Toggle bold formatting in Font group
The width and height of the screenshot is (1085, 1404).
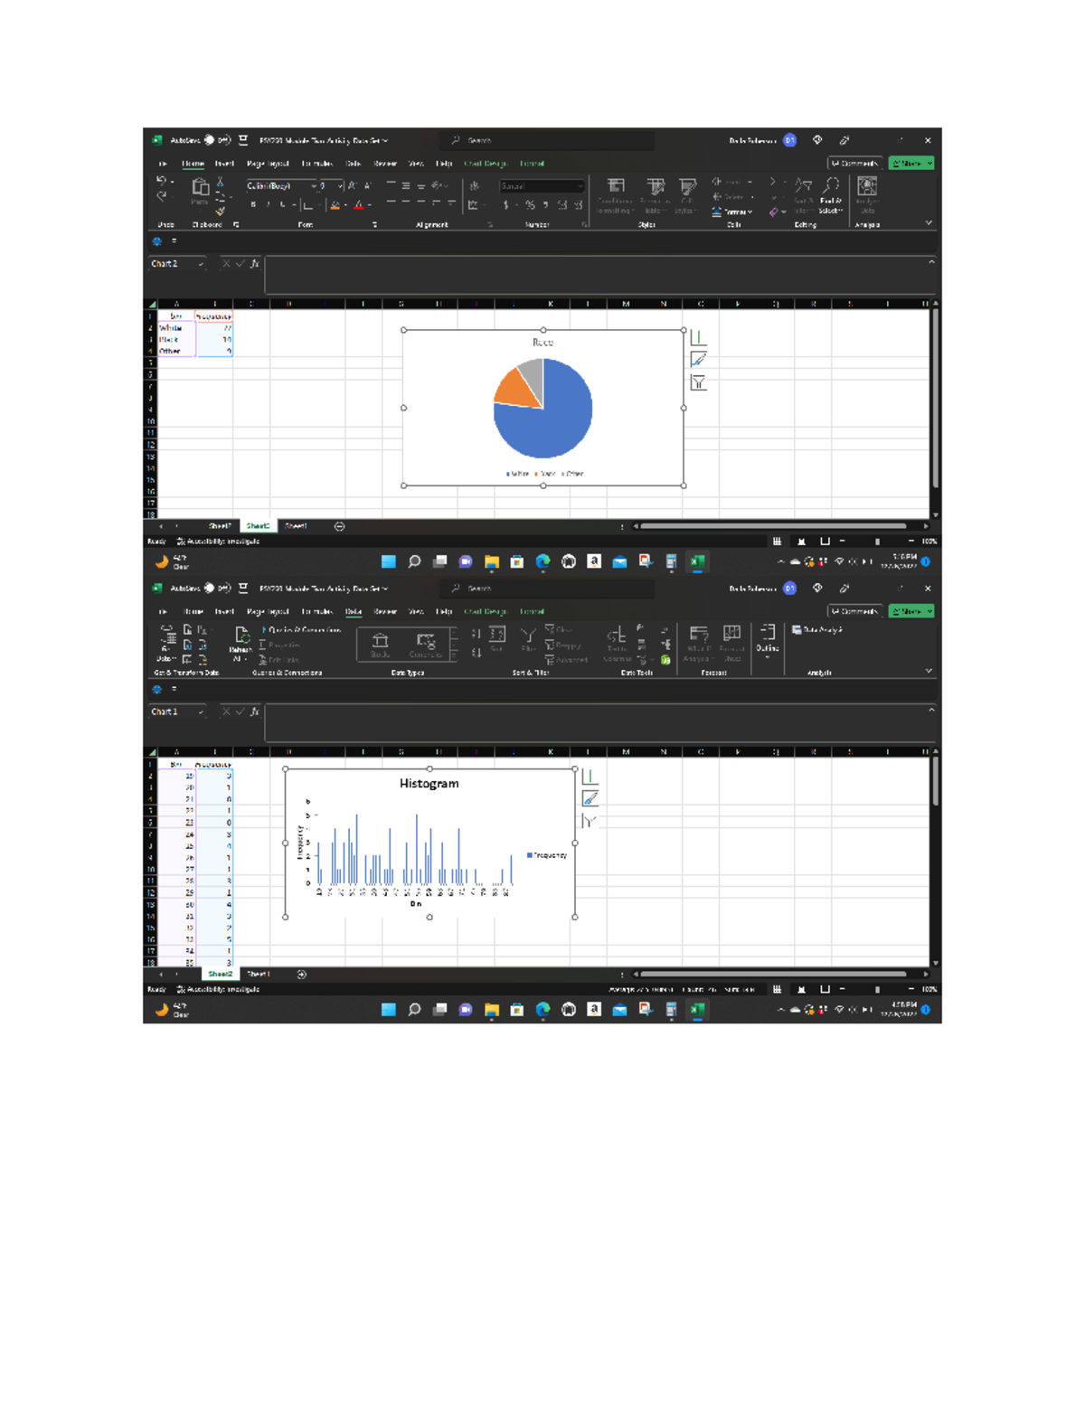[253, 205]
